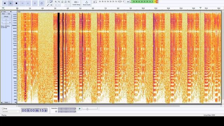Select the Multi-tool (asterisk) icon
Viewport: 224px width, 126px height.
pyautogui.click(x=51, y=5)
